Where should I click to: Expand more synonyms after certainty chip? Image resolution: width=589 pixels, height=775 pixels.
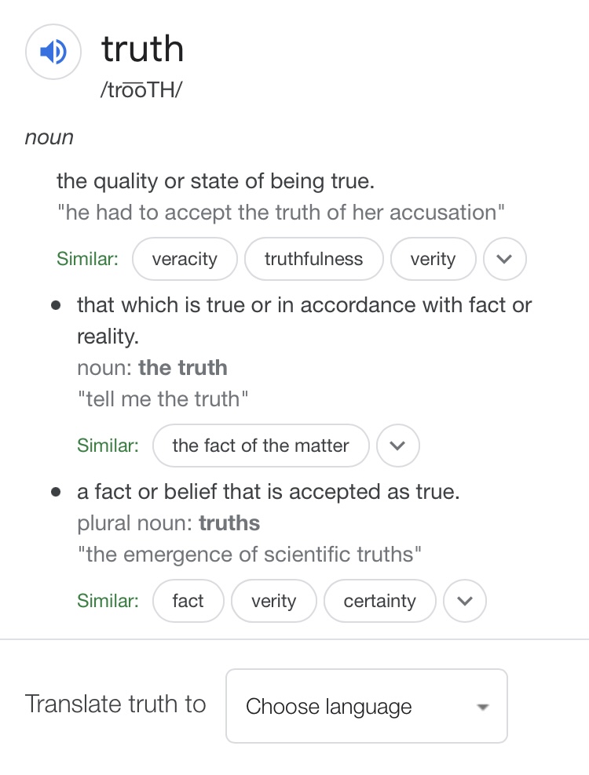coord(465,601)
